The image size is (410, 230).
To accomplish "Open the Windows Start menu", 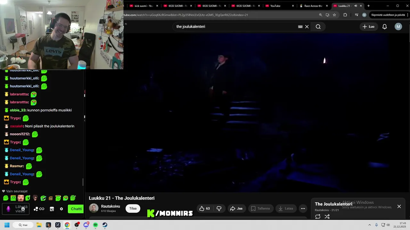I will tap(7, 225).
